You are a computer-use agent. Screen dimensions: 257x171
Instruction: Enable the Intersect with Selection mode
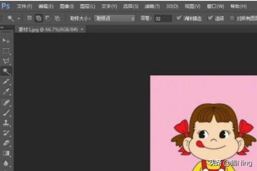(57, 18)
